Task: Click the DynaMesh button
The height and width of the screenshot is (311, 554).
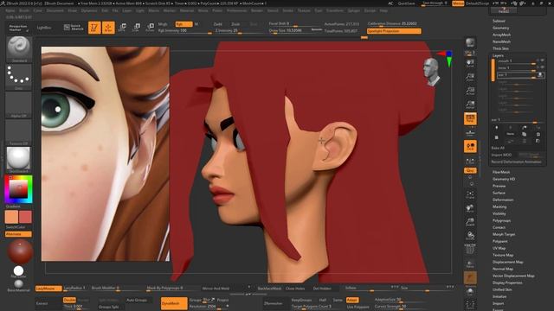Action: (174, 303)
